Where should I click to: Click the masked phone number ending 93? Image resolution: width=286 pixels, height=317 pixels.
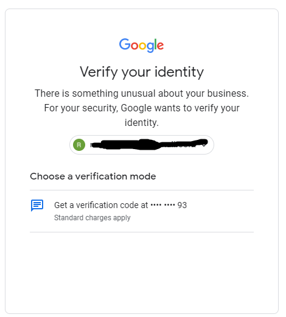[169, 205]
